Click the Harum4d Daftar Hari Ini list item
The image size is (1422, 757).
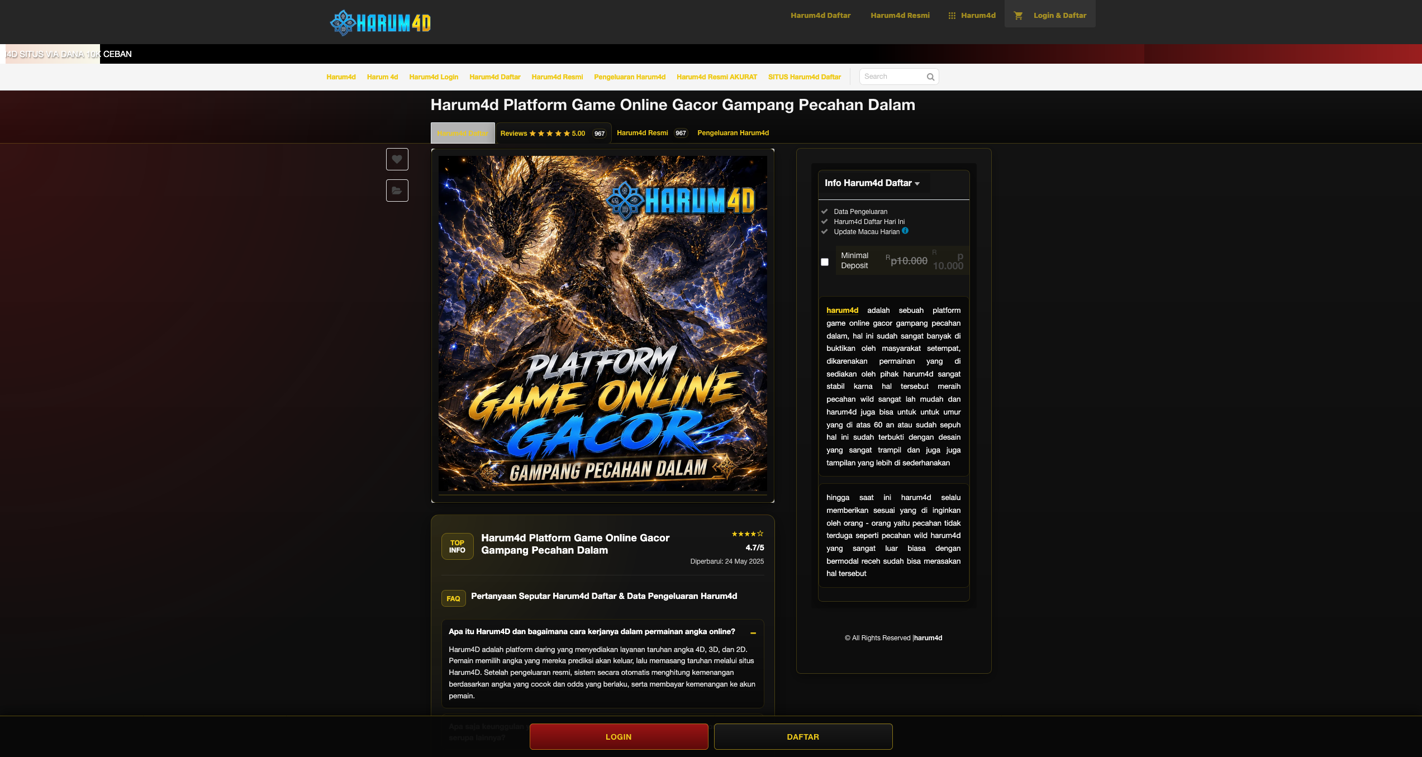point(869,222)
